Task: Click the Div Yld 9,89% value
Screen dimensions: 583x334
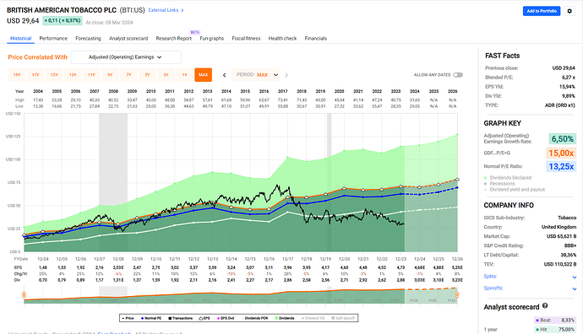Action: click(x=569, y=96)
